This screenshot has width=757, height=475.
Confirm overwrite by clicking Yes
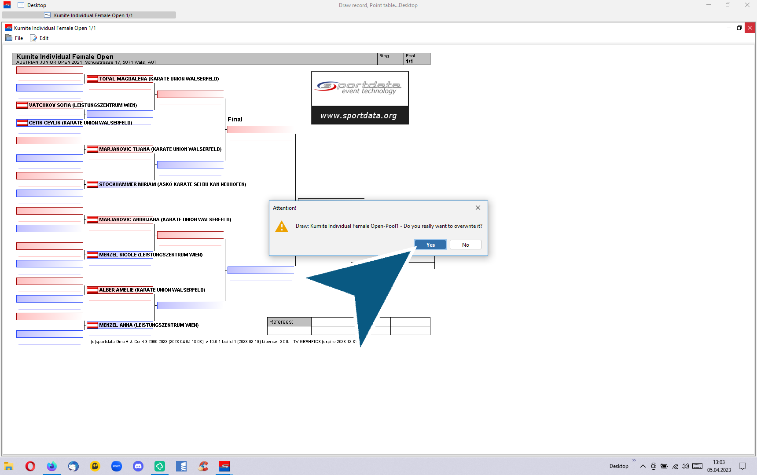(430, 245)
